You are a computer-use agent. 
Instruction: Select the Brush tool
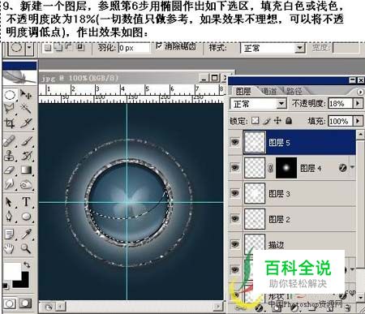pyautogui.click(x=26, y=141)
